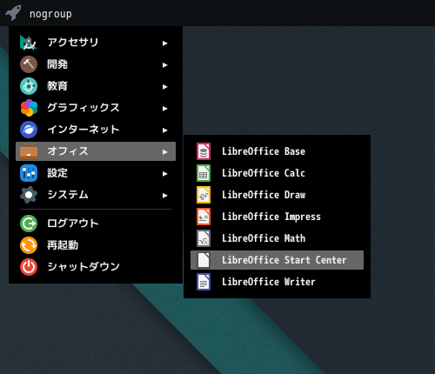Click the LibreOffice Calc spreadsheet icon
The image size is (435, 374).
(x=204, y=173)
